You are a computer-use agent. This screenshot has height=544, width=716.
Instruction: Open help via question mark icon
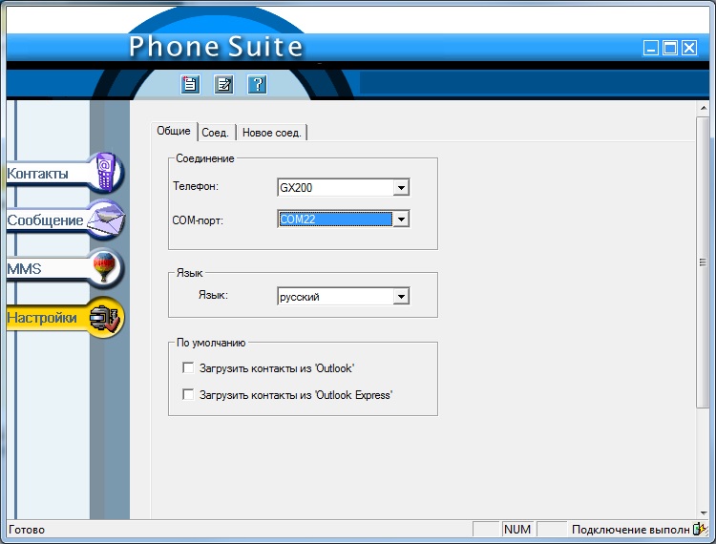(x=257, y=84)
